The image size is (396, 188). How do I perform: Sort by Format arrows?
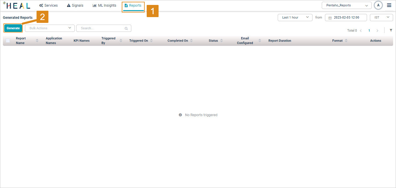pos(346,41)
